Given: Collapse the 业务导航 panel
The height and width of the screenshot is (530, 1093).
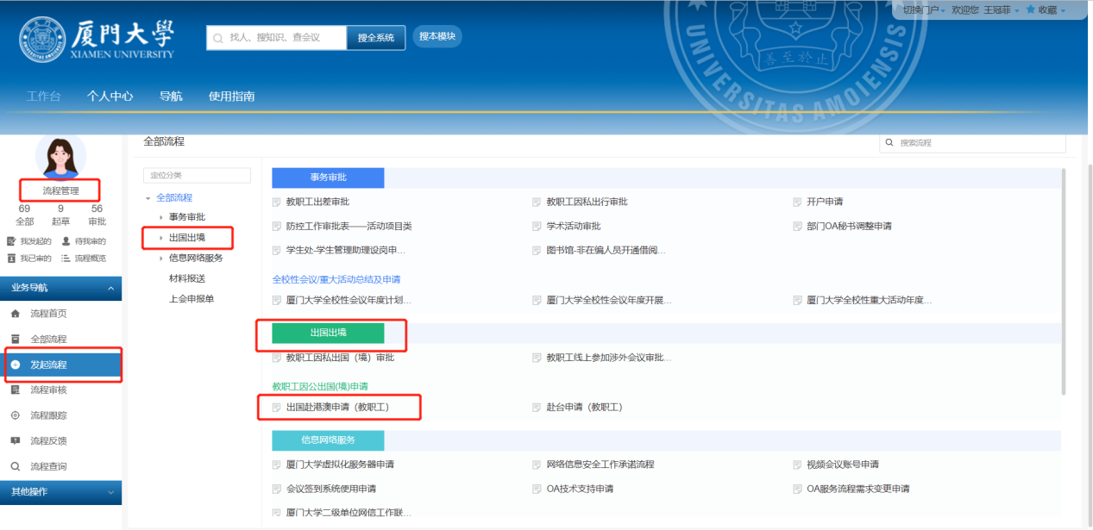Looking at the screenshot, I should pos(110,288).
